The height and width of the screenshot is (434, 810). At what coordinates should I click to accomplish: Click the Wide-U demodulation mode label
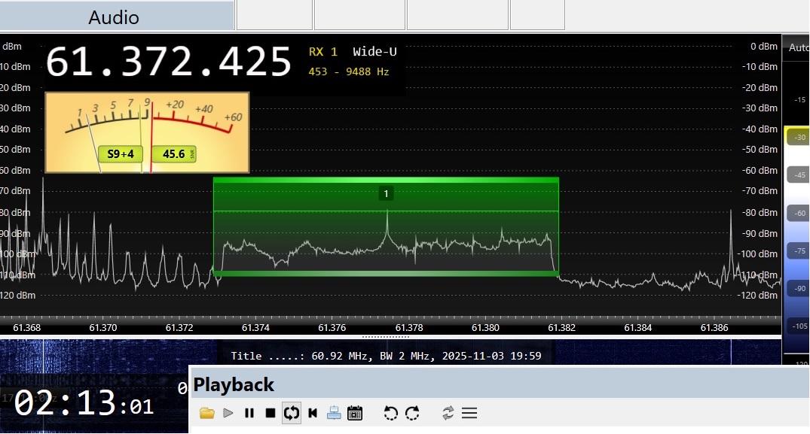click(374, 52)
